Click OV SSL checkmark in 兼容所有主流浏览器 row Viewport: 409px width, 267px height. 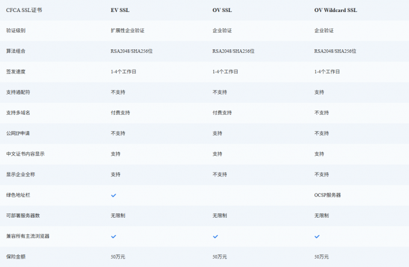click(215, 236)
